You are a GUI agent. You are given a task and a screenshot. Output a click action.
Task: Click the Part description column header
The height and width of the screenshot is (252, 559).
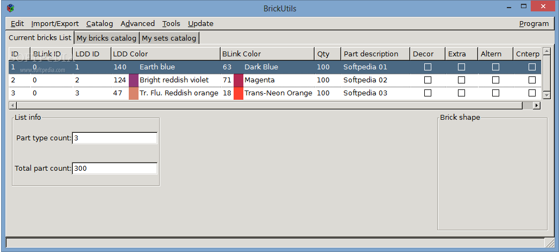click(375, 54)
